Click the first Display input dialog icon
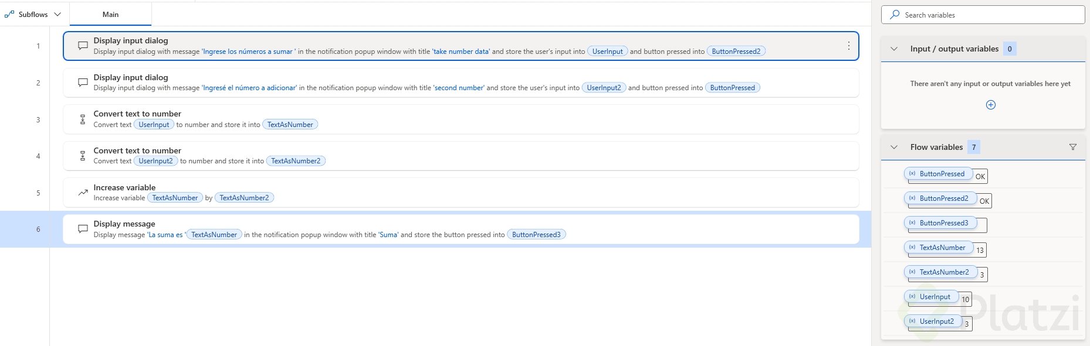The width and height of the screenshot is (1090, 346). tap(83, 46)
